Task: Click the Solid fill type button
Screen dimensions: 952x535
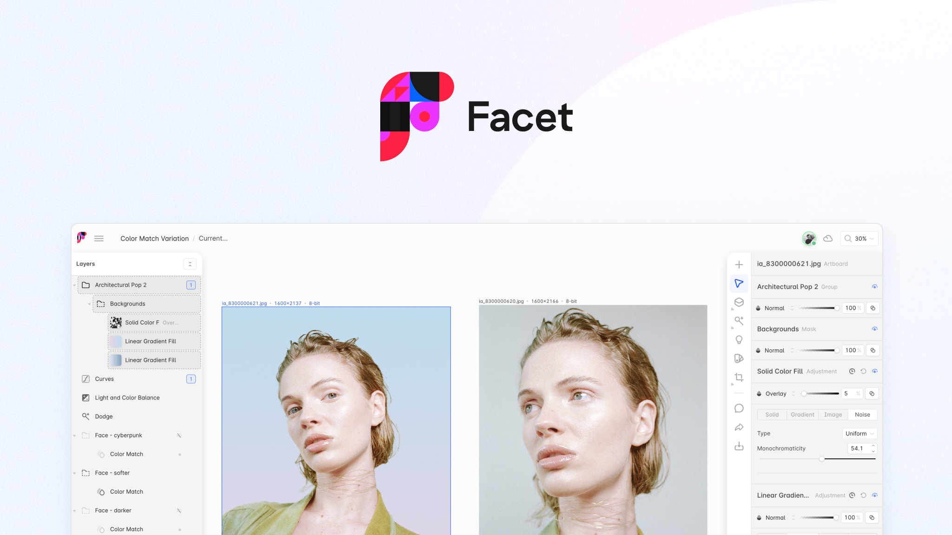Action: tap(772, 414)
